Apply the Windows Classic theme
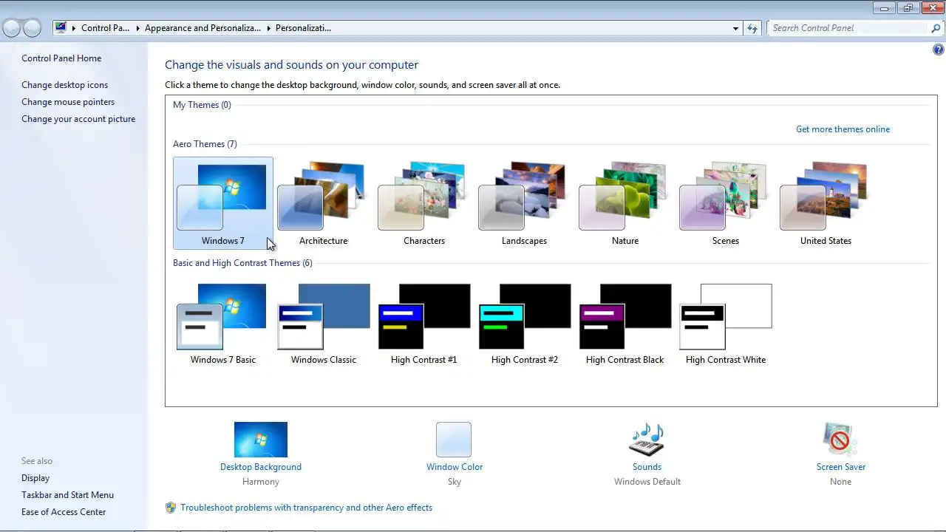 coord(323,323)
